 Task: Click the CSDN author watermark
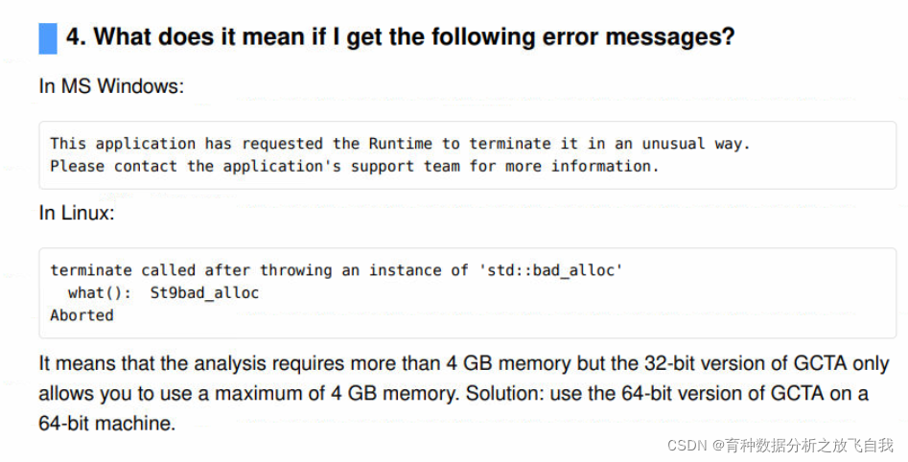pos(780,446)
